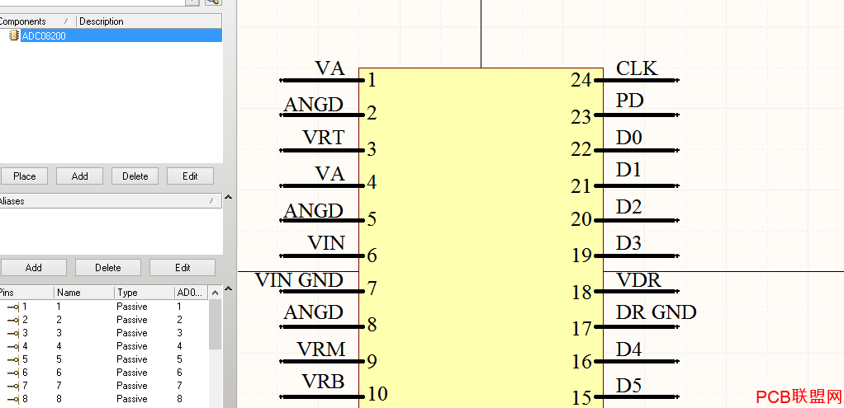This screenshot has width=844, height=408.
Task: Click the AD0... column header
Action: click(191, 293)
